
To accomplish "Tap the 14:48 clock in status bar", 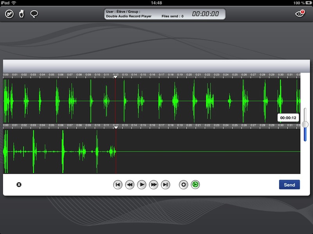I will point(156,3).
